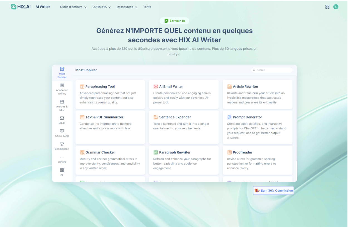Open the AI Writer header link
Screen dimensions: 348x228
pyautogui.click(x=43, y=7)
